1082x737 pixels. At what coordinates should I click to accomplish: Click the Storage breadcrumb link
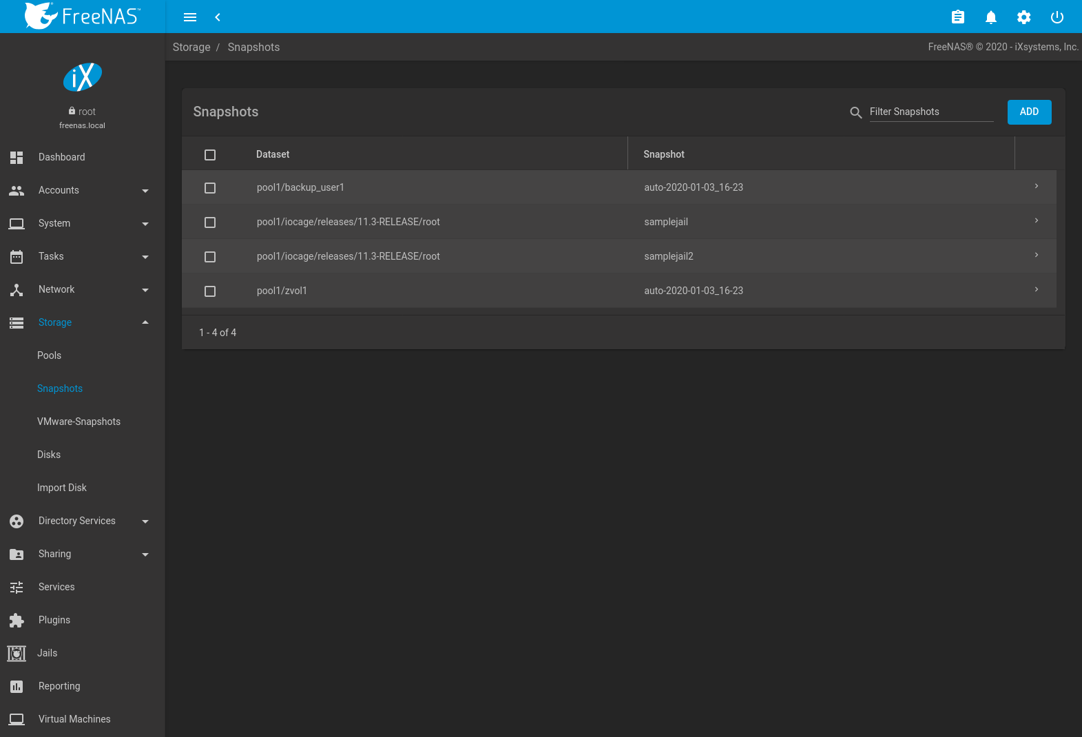[x=191, y=48]
